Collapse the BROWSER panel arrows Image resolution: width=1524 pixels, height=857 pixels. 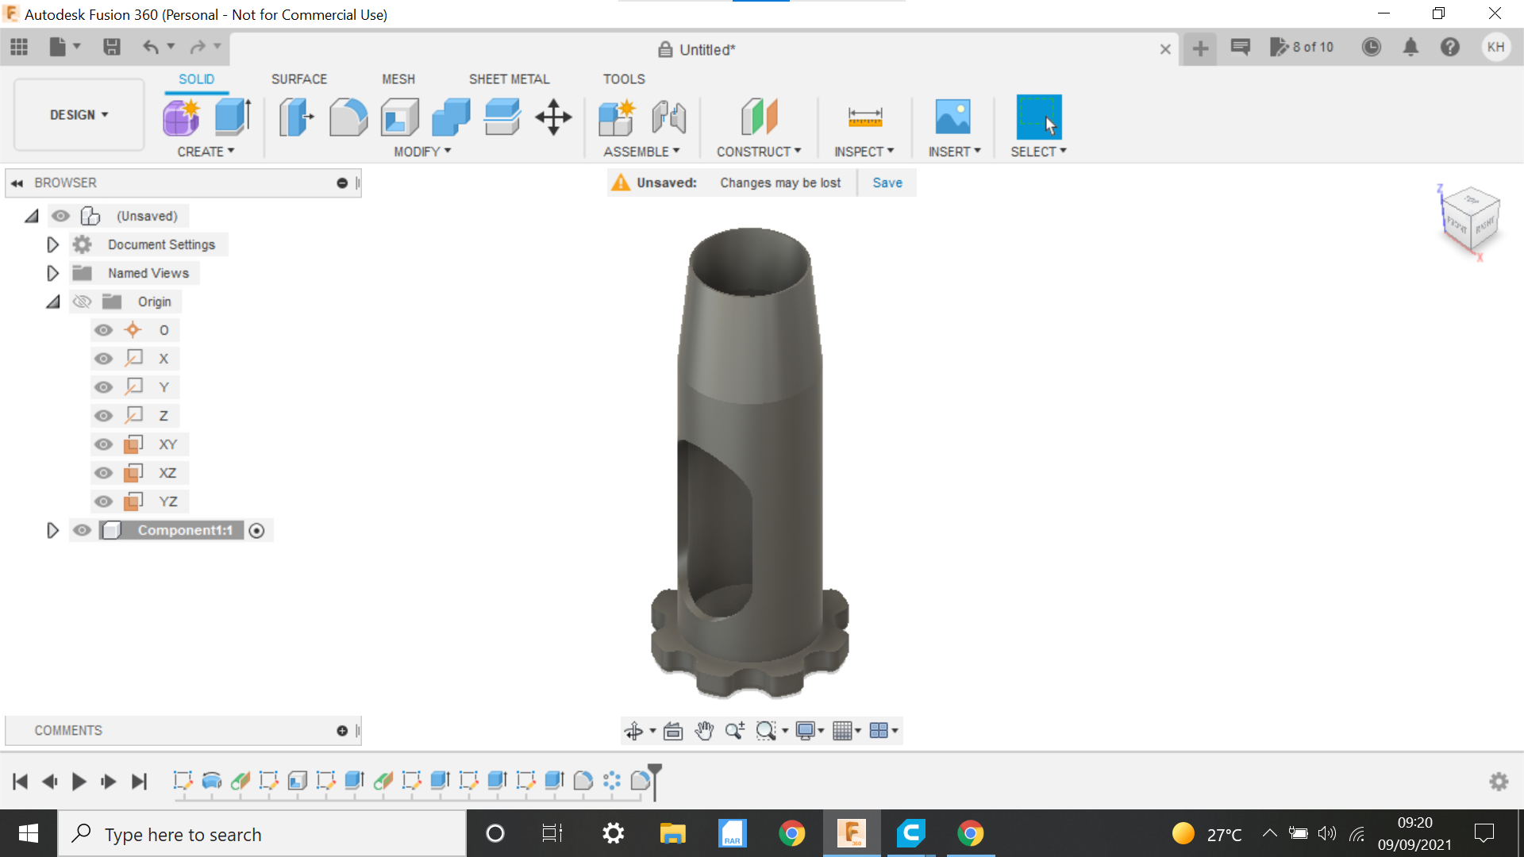(x=17, y=183)
